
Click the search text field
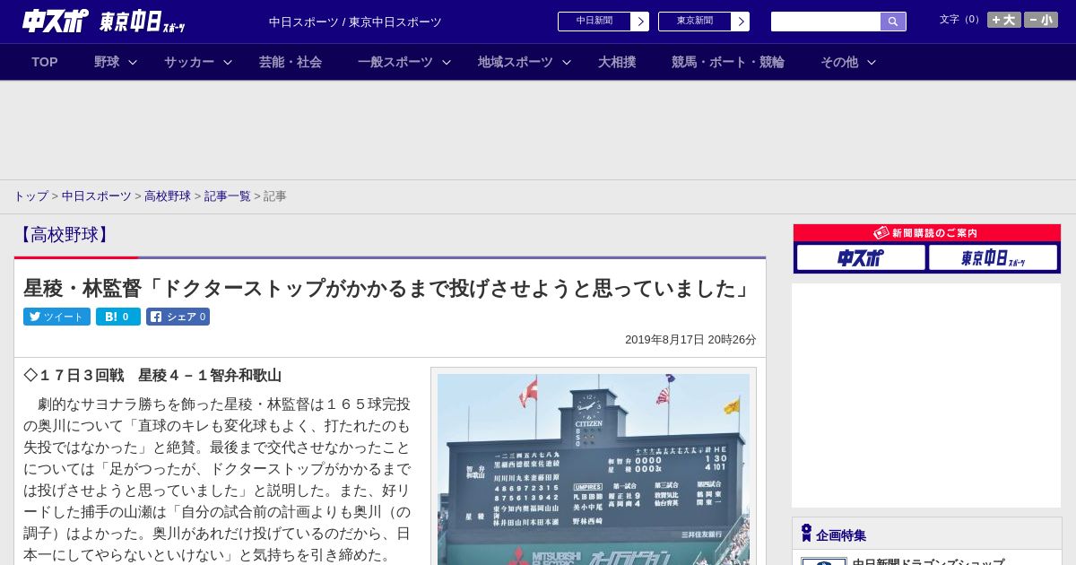pyautogui.click(x=826, y=22)
